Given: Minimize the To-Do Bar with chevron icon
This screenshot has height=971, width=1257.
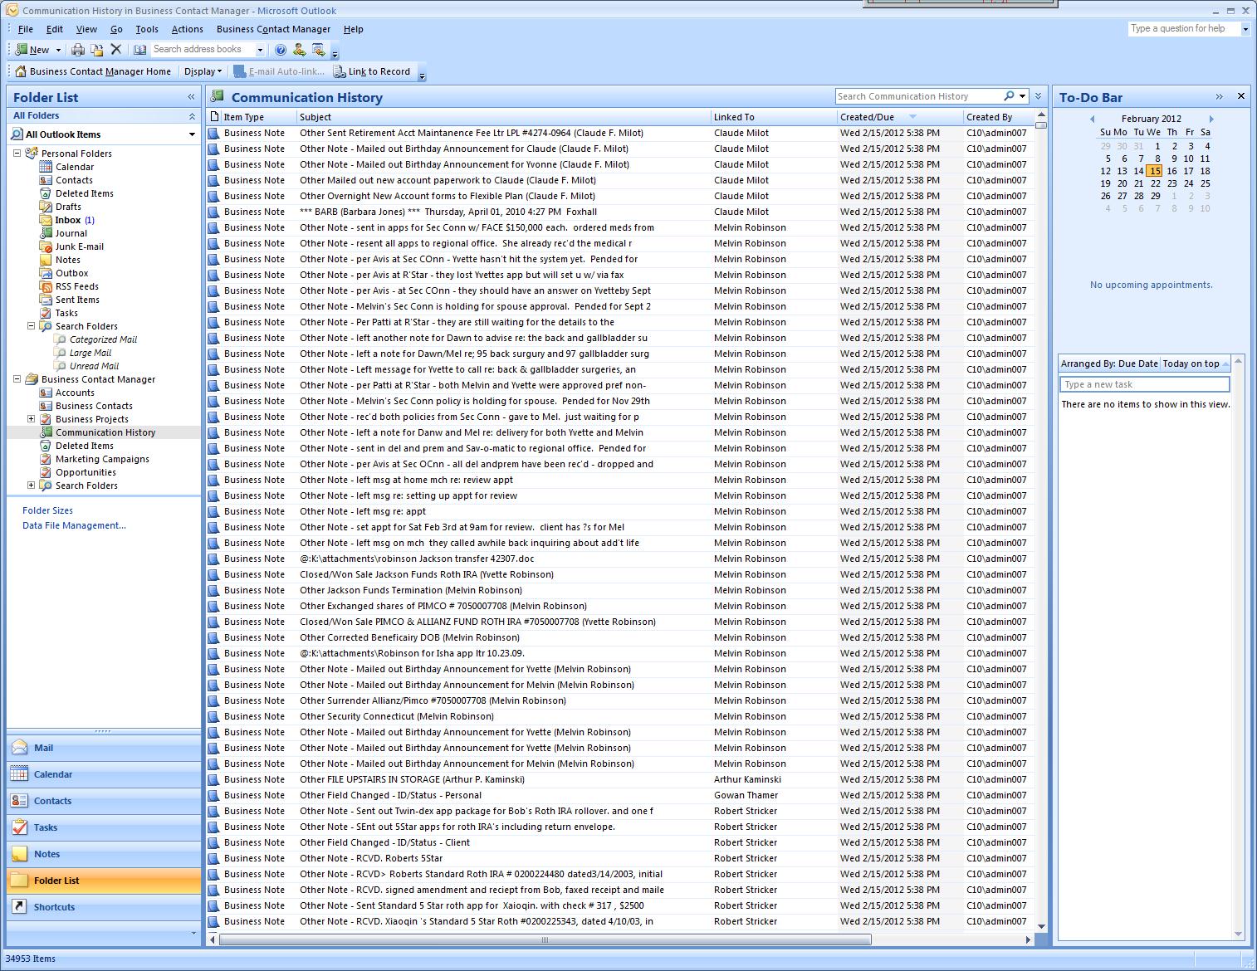Looking at the screenshot, I should pyautogui.click(x=1219, y=97).
